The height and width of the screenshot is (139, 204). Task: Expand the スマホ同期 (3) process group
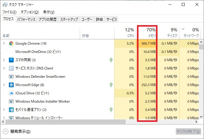[4, 60]
